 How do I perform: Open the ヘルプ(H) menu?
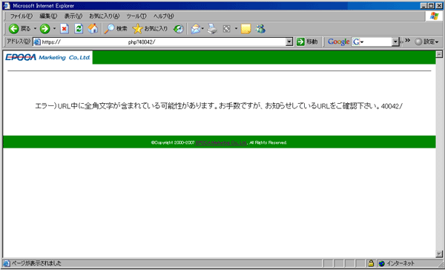164,16
